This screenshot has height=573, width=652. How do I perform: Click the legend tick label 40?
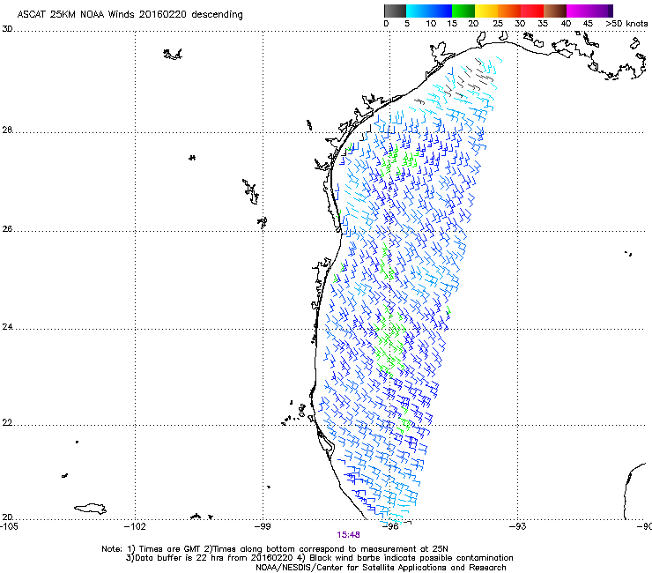tap(566, 24)
